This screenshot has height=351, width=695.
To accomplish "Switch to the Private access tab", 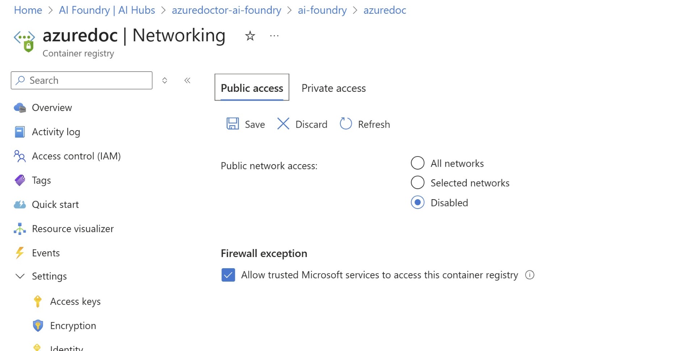I will tap(333, 88).
